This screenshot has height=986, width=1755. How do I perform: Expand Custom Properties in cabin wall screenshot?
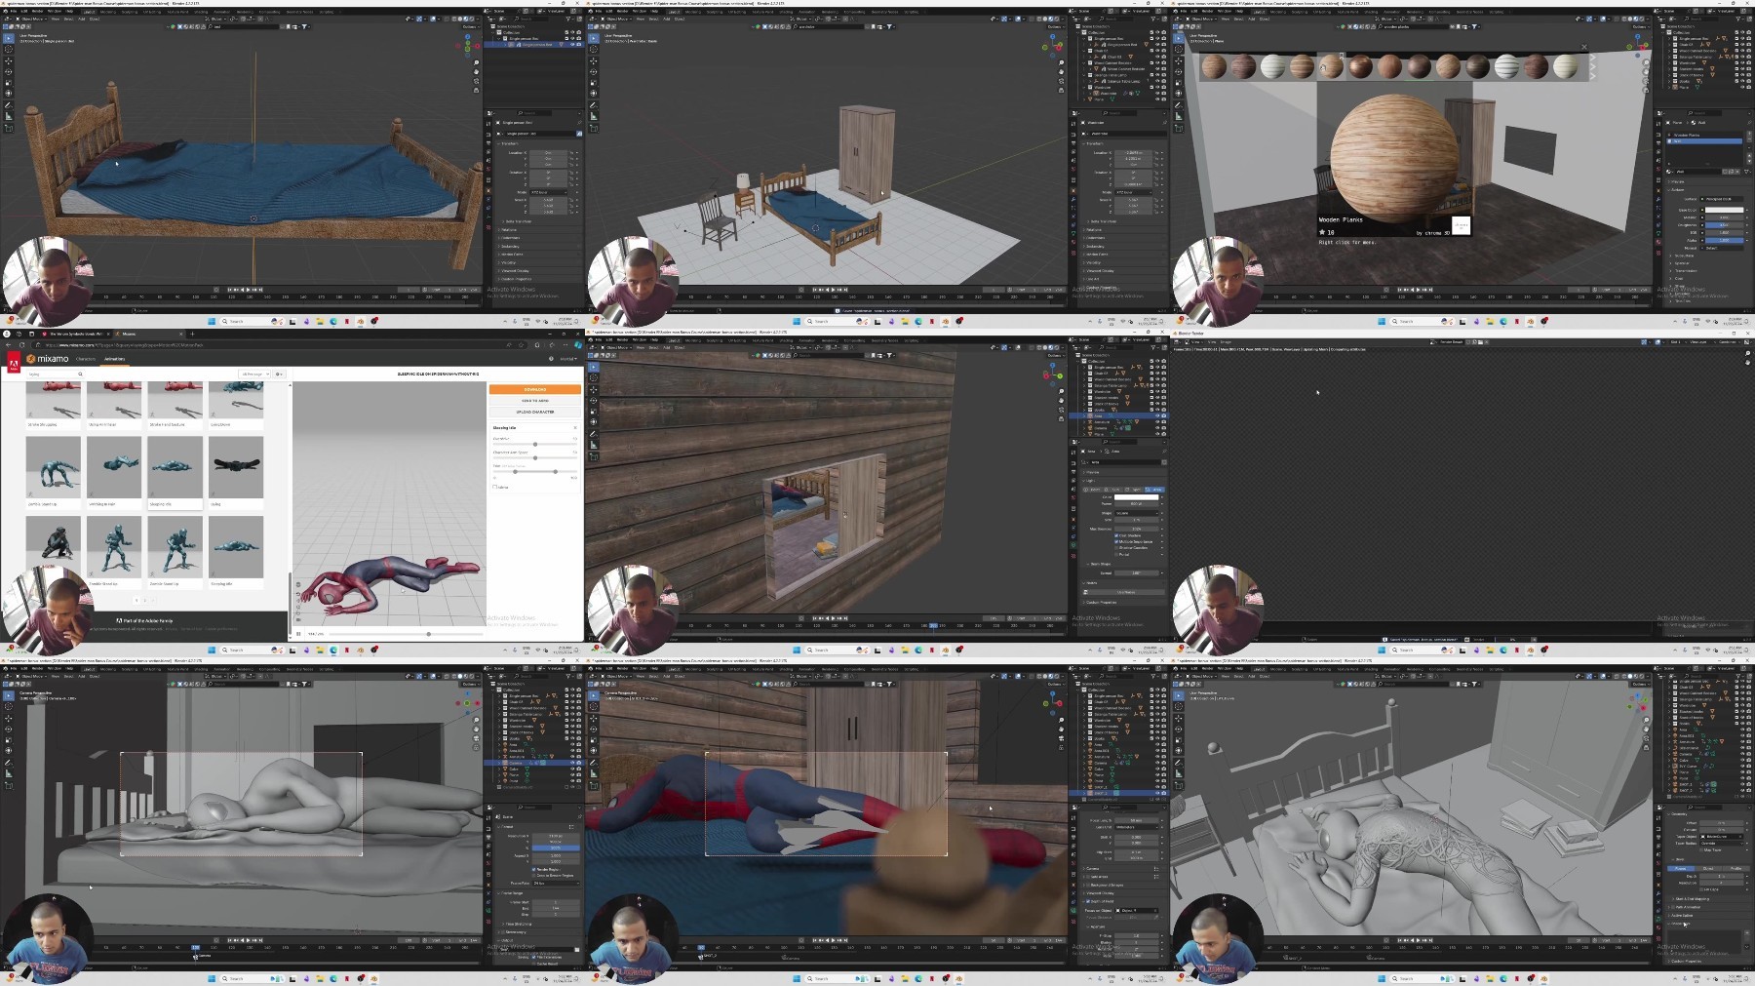point(1100,602)
